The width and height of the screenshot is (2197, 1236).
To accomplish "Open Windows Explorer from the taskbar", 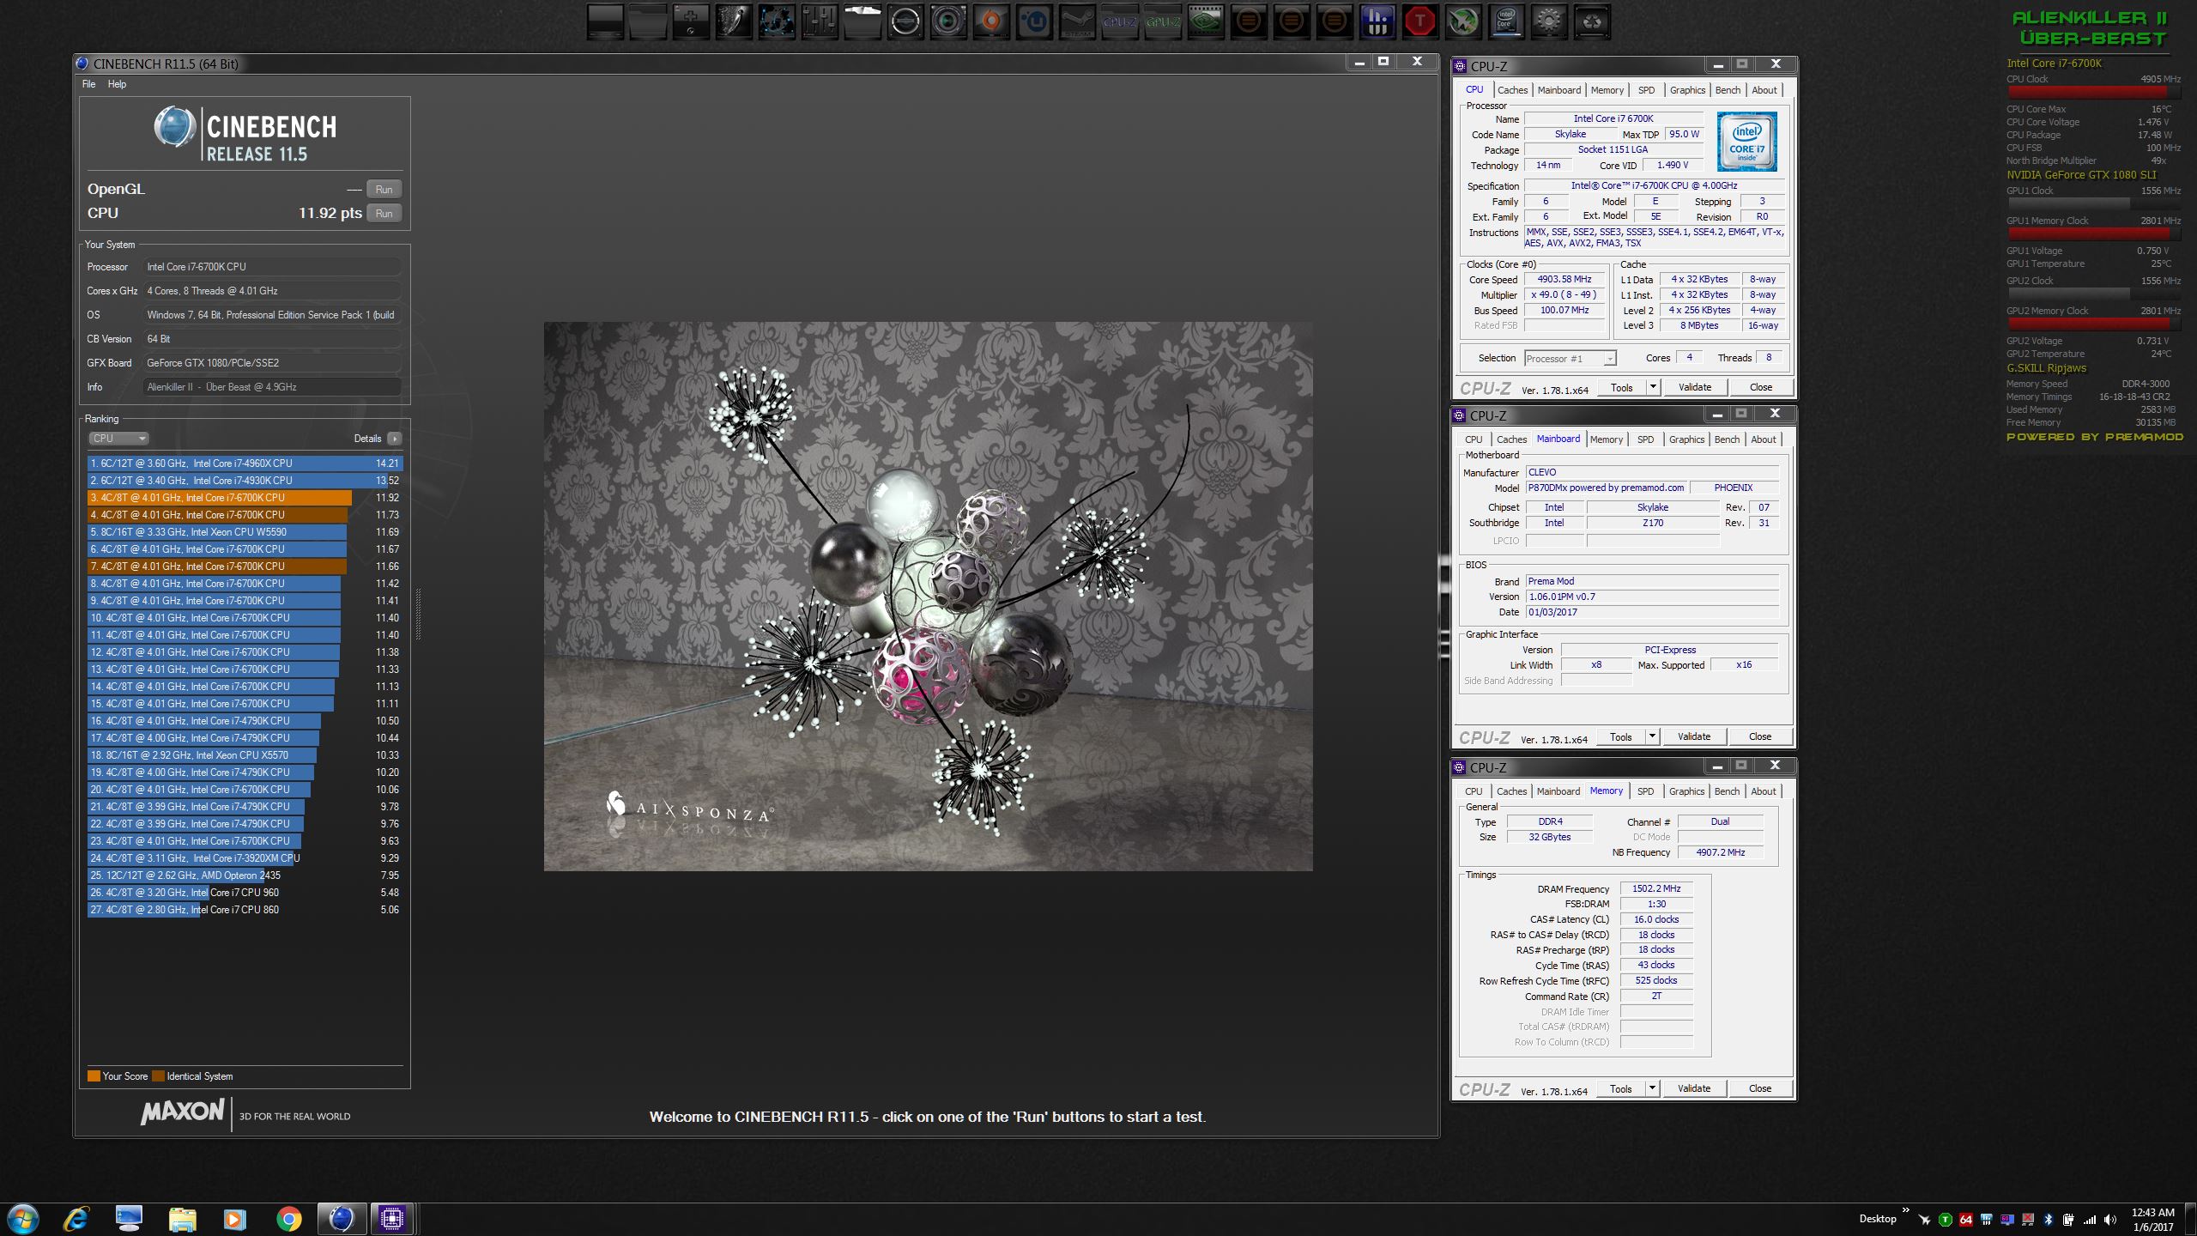I will 183,1219.
